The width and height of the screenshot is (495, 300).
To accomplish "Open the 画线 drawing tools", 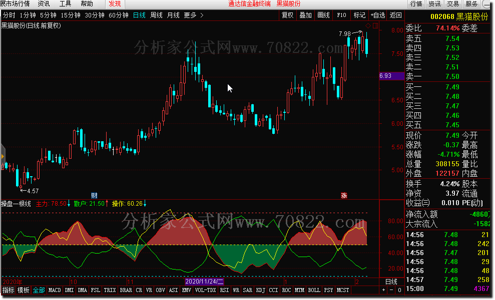I will (x=324, y=15).
